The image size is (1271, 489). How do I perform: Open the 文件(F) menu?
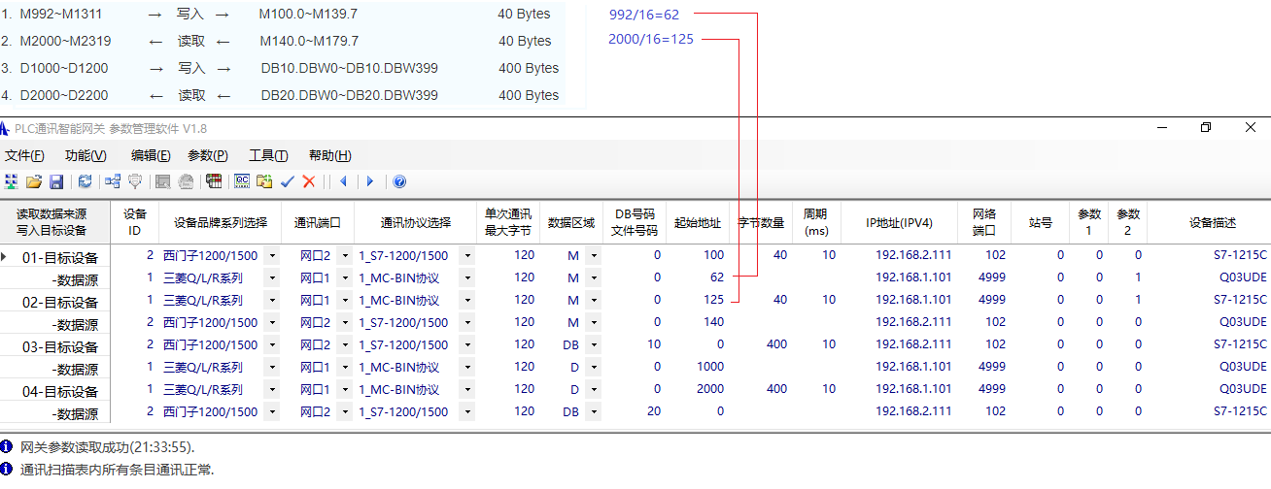point(24,155)
